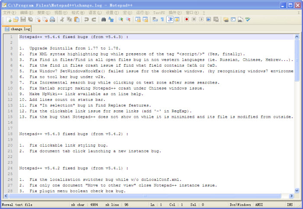Open the 窗口(W) menu

[x=192, y=13]
